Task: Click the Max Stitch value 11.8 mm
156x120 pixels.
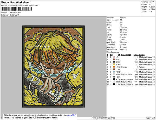Action: 123,42
